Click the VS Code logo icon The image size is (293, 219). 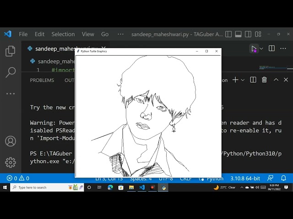pos(8,34)
